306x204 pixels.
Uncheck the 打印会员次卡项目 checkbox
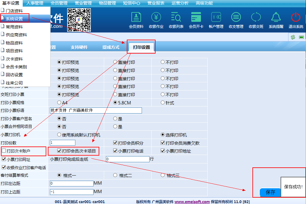click(x=59, y=151)
